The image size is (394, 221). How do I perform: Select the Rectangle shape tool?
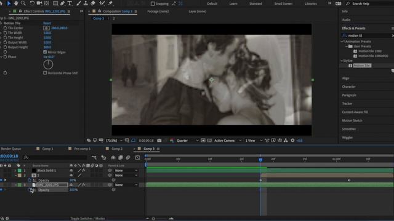[x=55, y=3]
